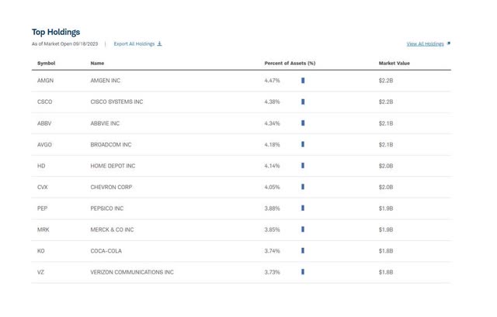Select the VZ symbol cell
Viewport: 497px width, 317px height.
(x=40, y=272)
